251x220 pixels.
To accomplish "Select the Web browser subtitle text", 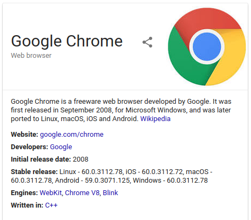I will pyautogui.click(x=31, y=56).
